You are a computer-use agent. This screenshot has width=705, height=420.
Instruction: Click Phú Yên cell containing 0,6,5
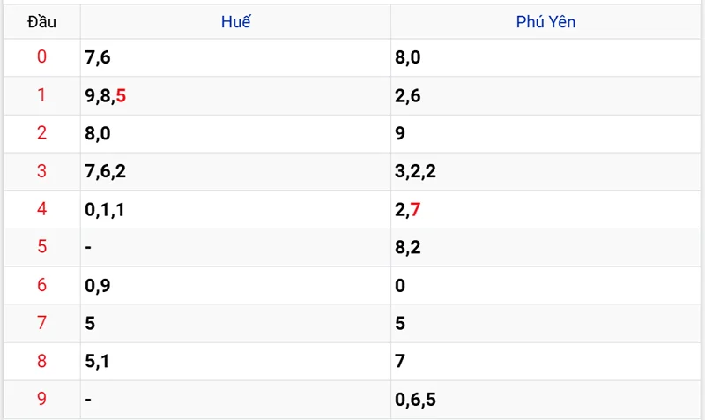[x=545, y=400]
